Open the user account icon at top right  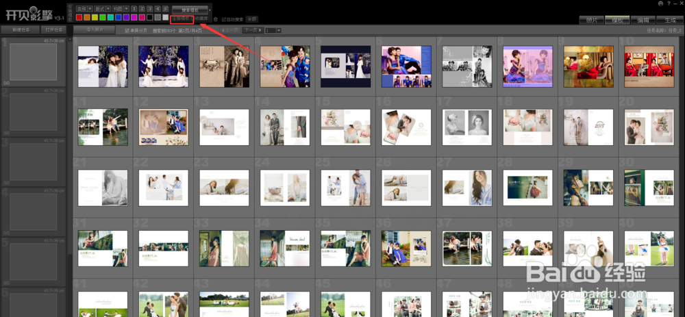(660, 3)
